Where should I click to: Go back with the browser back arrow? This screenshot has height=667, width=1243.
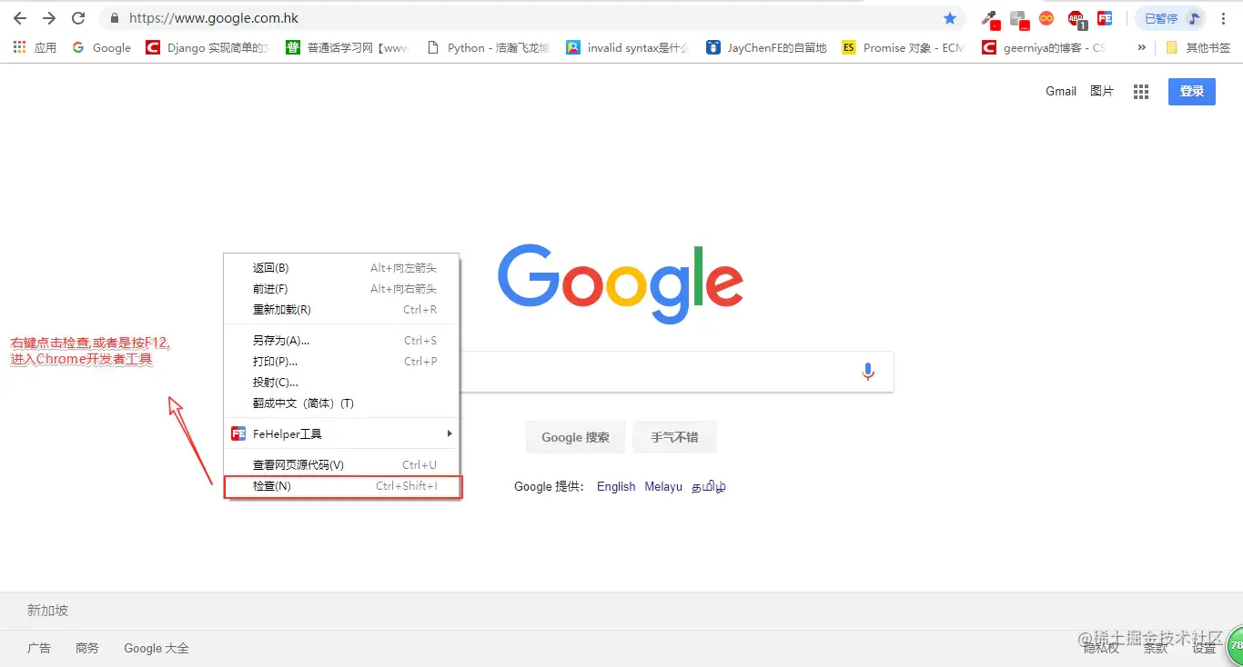tap(19, 18)
